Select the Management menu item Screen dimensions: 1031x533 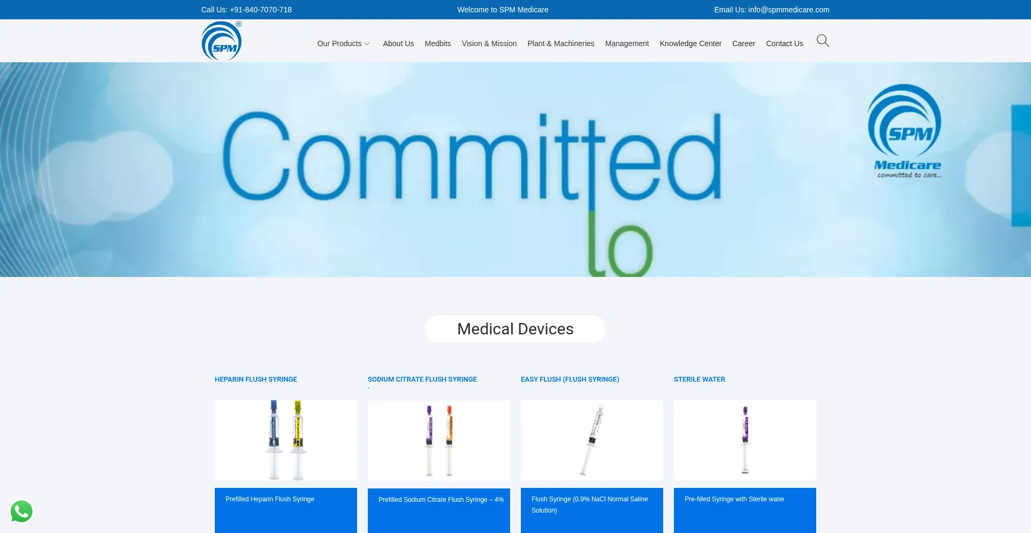(627, 43)
